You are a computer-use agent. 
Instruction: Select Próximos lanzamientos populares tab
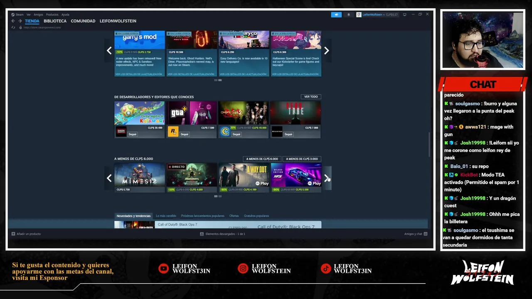[x=202, y=216]
